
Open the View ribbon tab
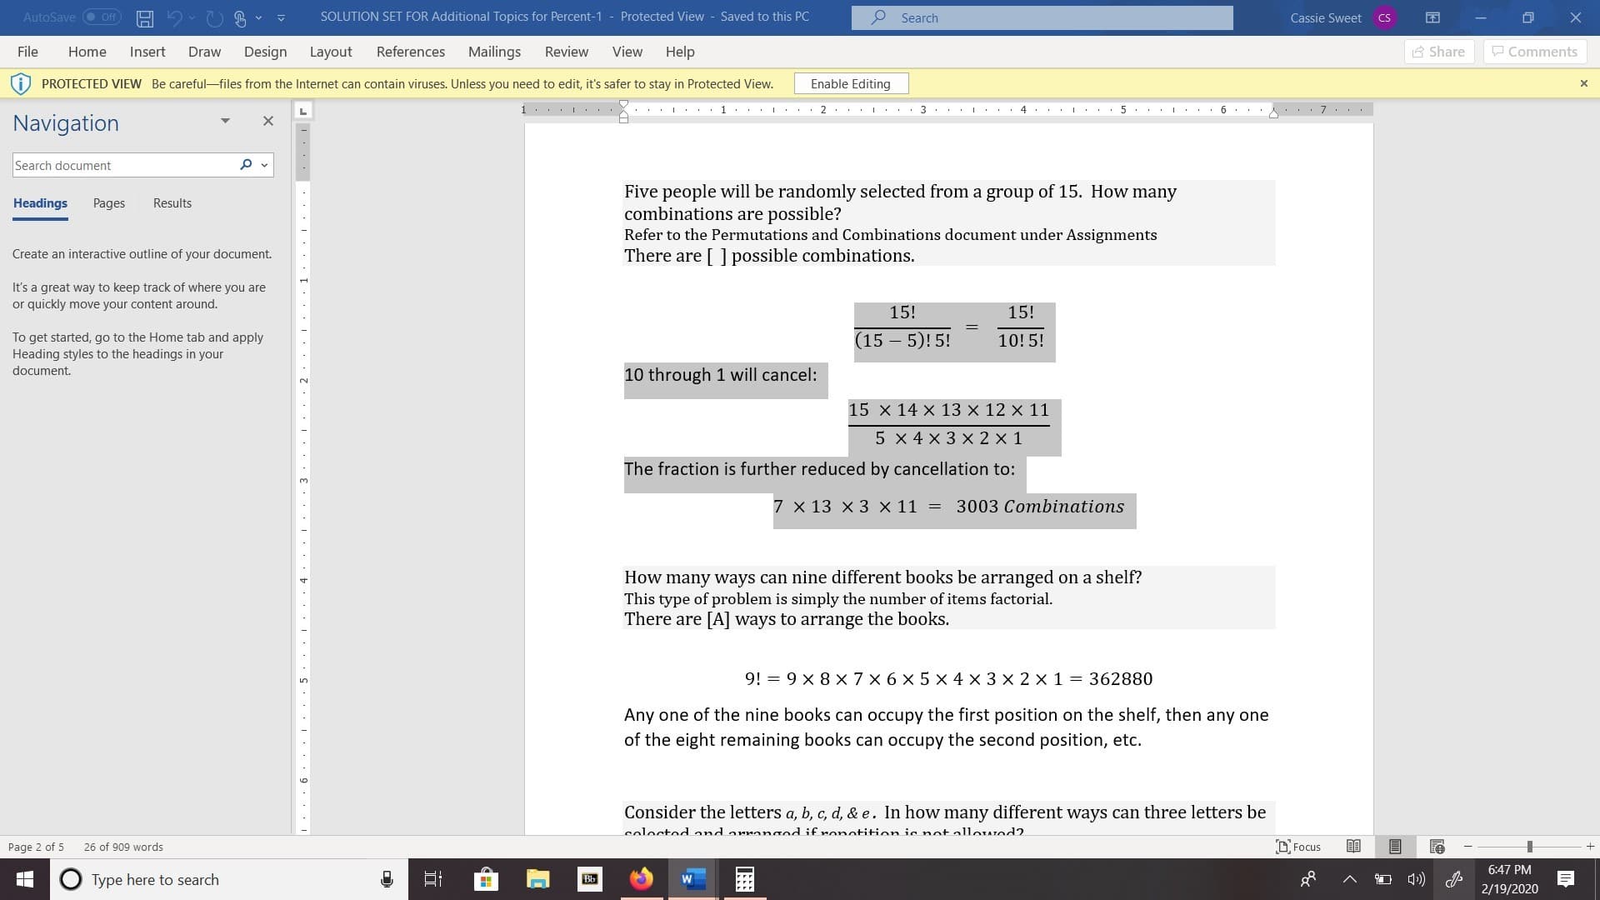pyautogui.click(x=627, y=51)
